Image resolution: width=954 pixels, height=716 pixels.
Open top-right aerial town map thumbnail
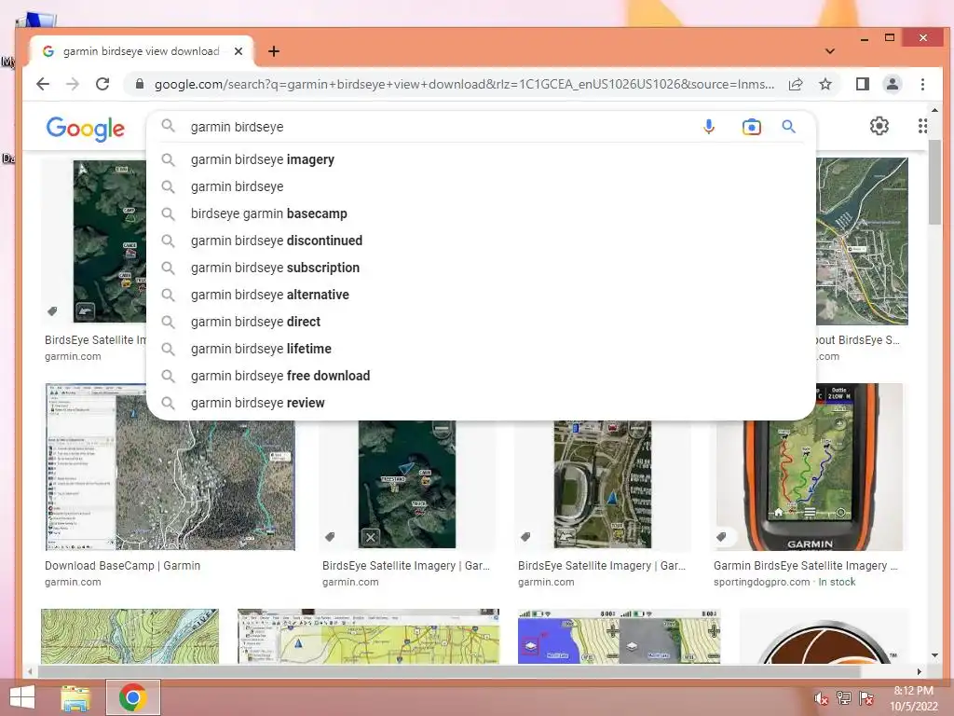coord(862,241)
